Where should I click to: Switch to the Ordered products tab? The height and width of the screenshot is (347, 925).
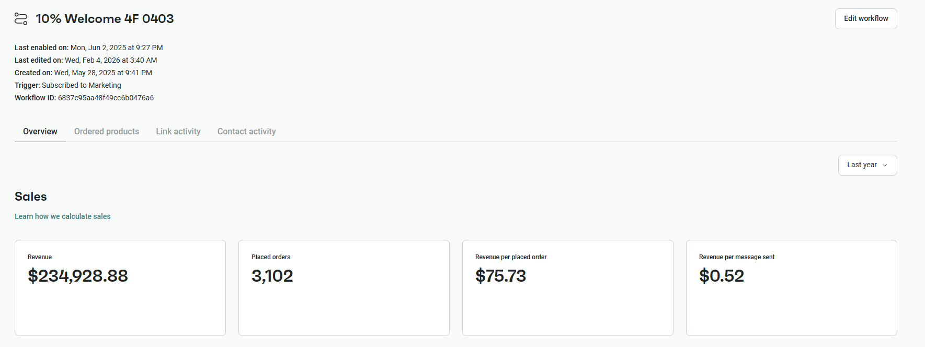(x=106, y=131)
